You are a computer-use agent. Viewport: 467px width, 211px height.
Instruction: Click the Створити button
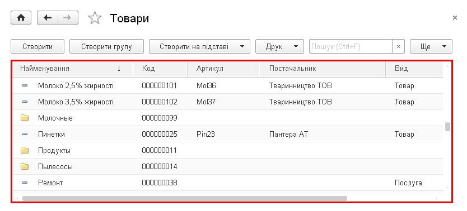point(38,46)
